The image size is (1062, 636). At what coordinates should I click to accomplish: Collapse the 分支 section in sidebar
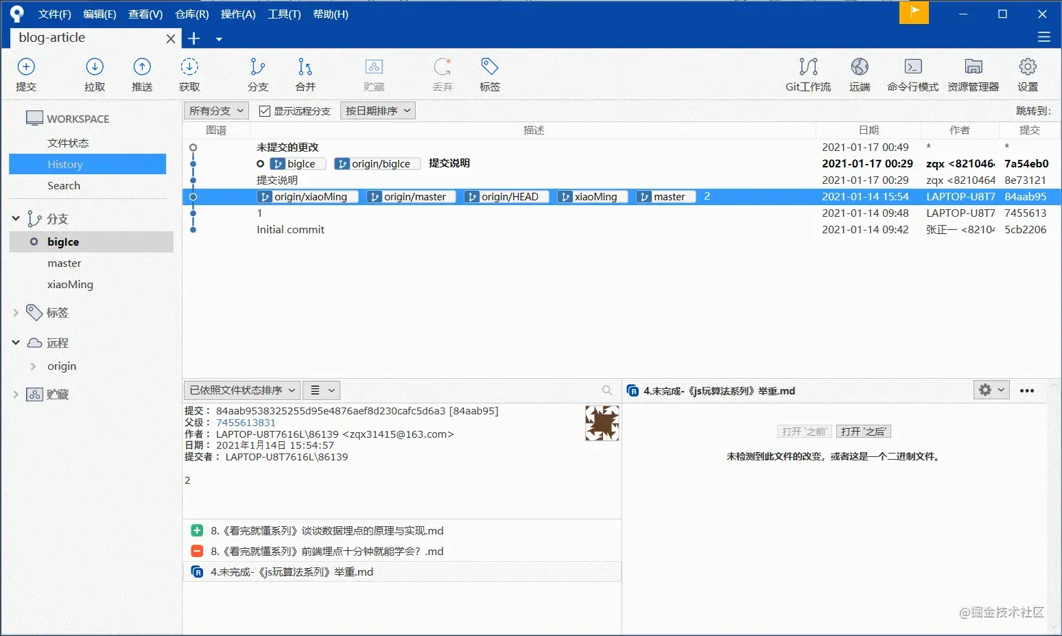[16, 218]
